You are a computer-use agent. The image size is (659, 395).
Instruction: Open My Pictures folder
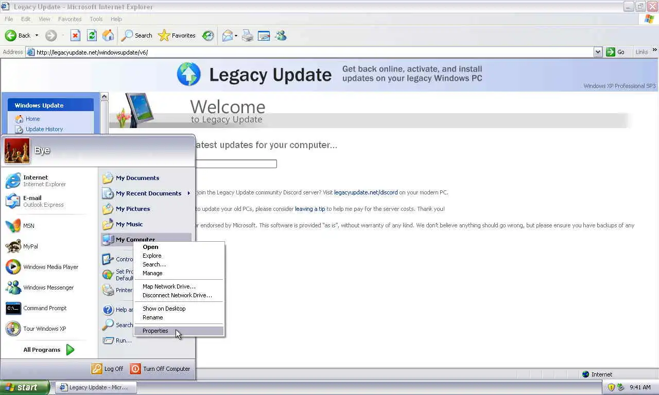pos(146,209)
